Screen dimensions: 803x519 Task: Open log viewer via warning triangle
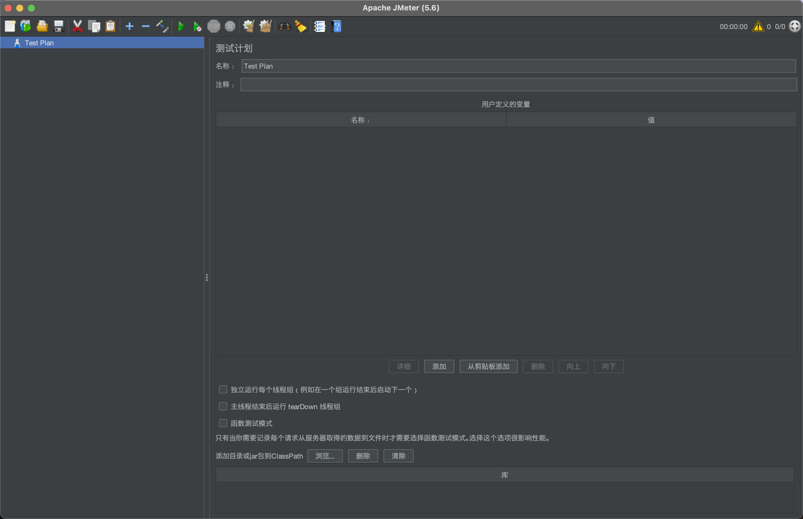pos(758,26)
